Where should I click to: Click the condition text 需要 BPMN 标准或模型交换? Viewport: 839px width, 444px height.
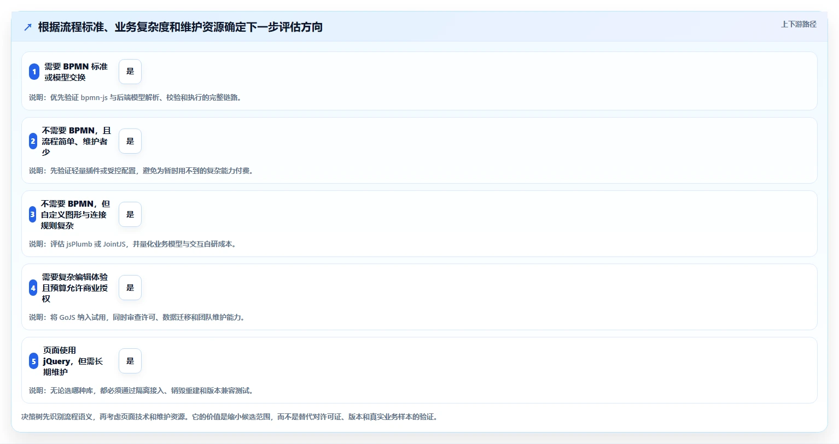[x=76, y=72]
